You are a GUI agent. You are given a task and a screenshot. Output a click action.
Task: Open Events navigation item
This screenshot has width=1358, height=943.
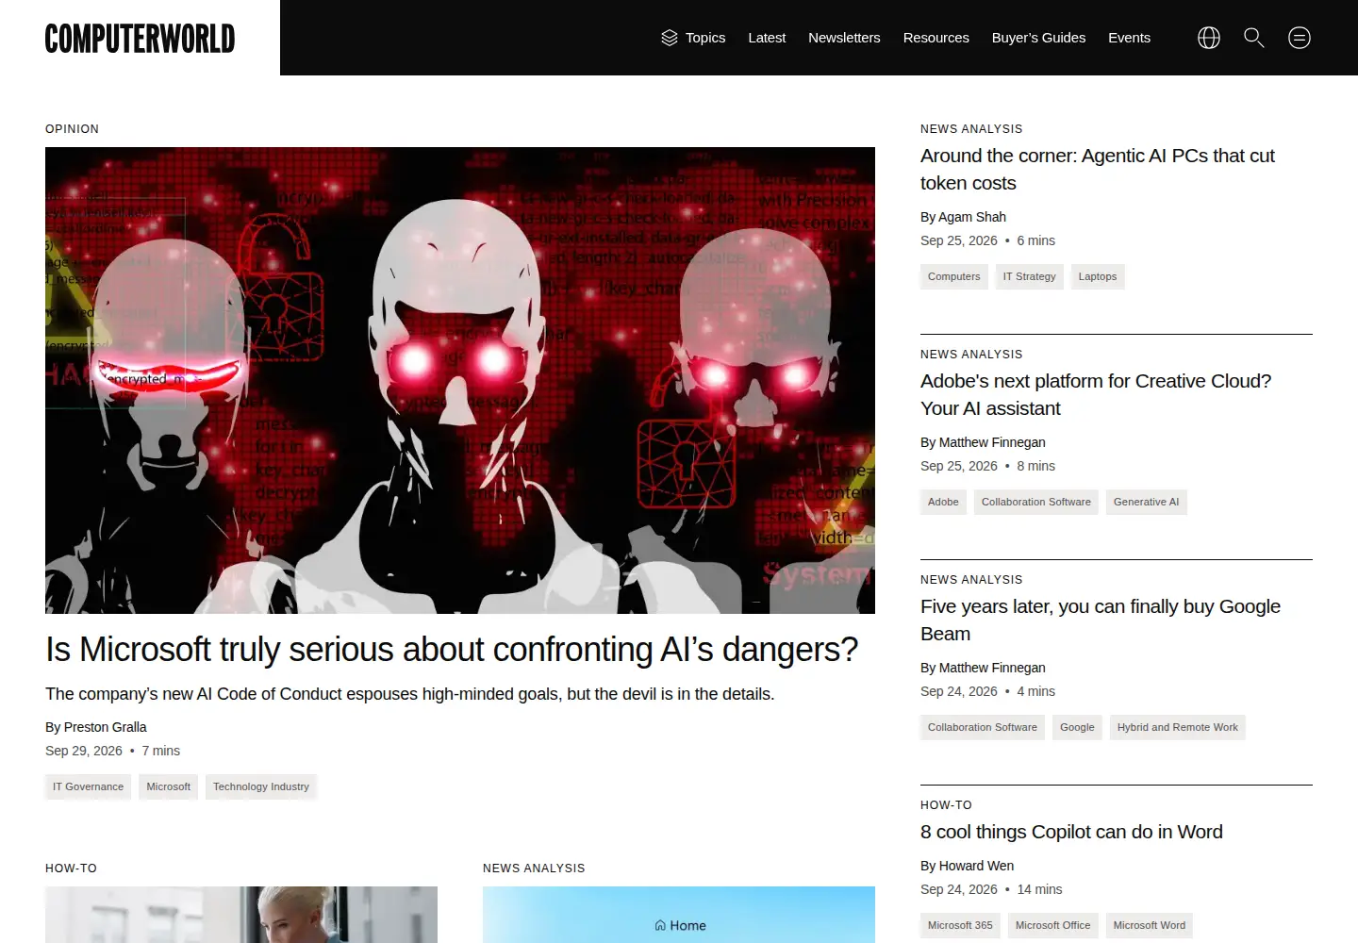1129,38
